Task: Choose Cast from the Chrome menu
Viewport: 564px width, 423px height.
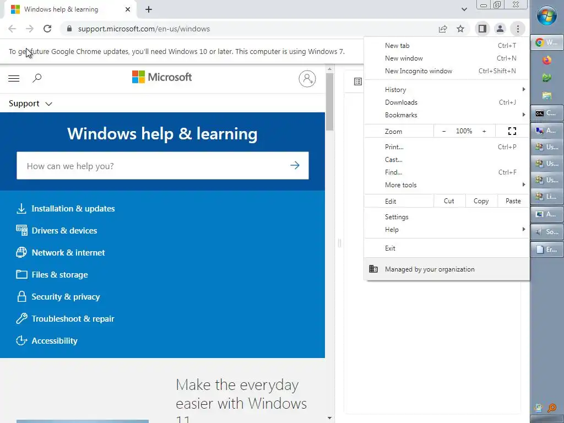Action: (447, 159)
